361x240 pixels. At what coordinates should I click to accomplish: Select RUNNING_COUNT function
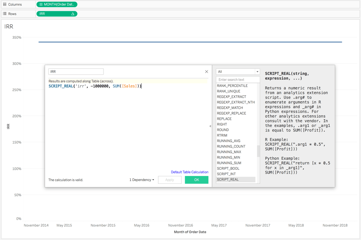coord(231,146)
